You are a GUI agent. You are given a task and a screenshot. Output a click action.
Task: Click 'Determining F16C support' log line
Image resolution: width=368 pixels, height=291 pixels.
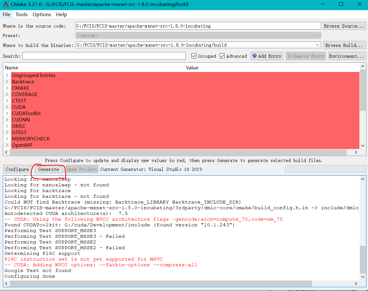pyautogui.click(x=42, y=253)
